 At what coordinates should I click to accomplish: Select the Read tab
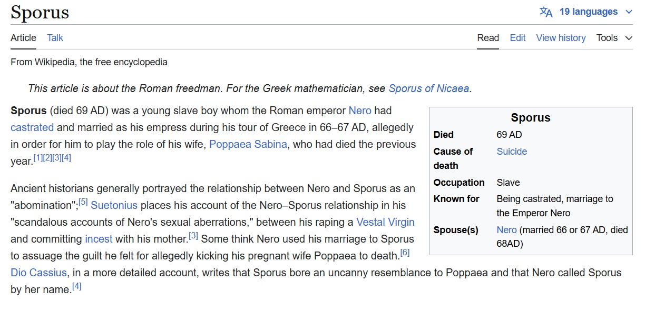pos(488,38)
